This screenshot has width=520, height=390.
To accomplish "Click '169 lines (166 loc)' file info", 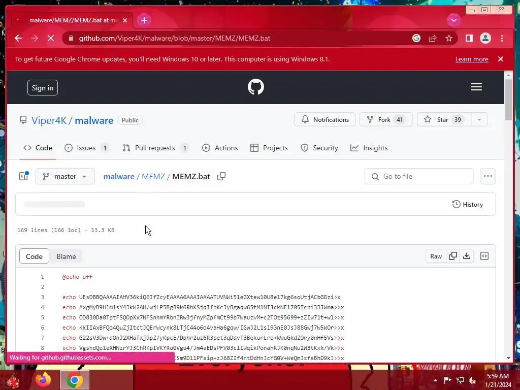I will coord(49,230).
